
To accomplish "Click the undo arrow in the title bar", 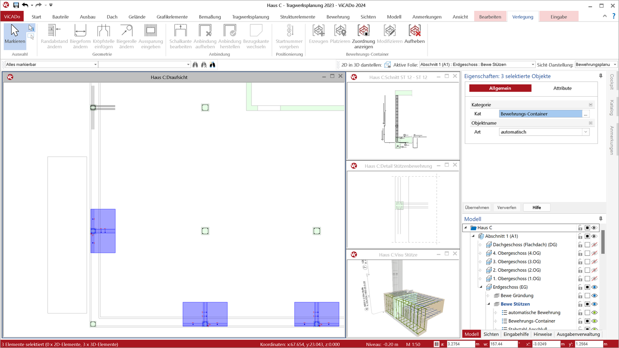I will [x=25, y=5].
